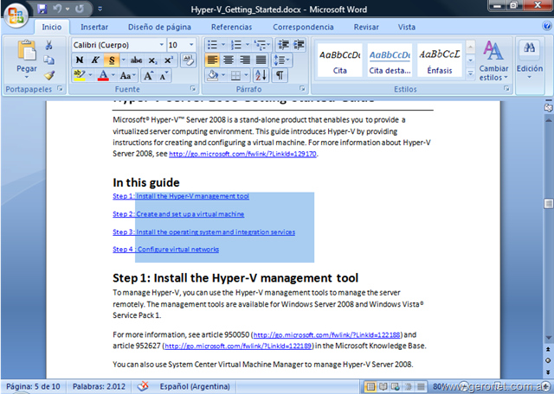The image size is (554, 394).
Task: Follow Step 4 Configure virtual networks link
Action: (165, 250)
